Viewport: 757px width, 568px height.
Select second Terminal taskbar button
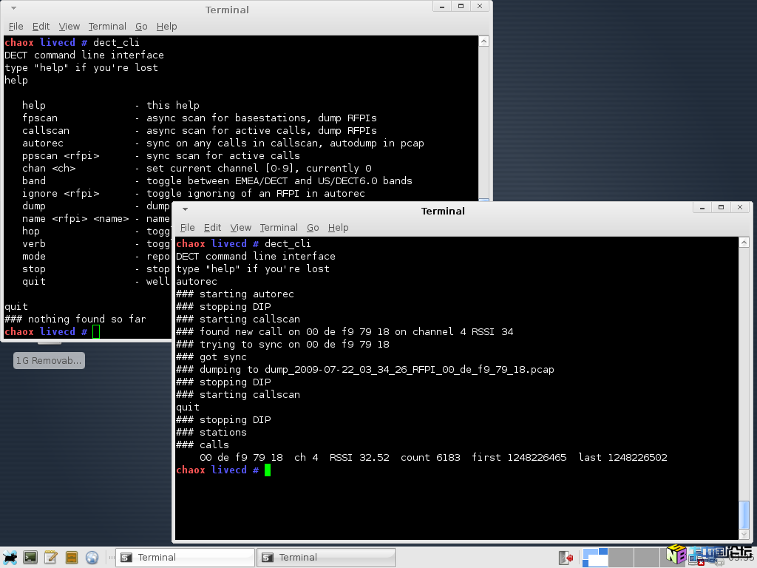326,558
